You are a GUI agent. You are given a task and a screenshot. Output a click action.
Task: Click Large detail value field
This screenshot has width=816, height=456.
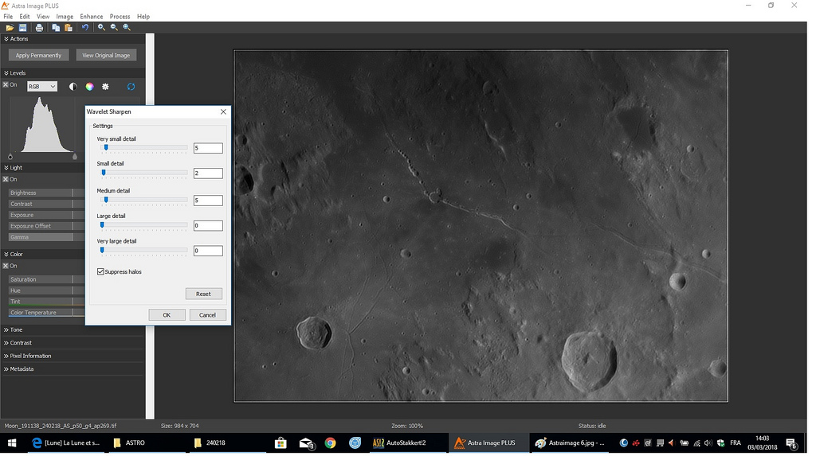click(208, 226)
